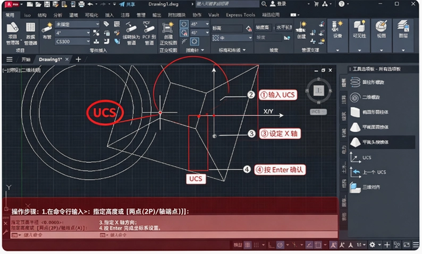Click the shopping cart icon in title bar
422x254 pixels.
coord(316,4)
